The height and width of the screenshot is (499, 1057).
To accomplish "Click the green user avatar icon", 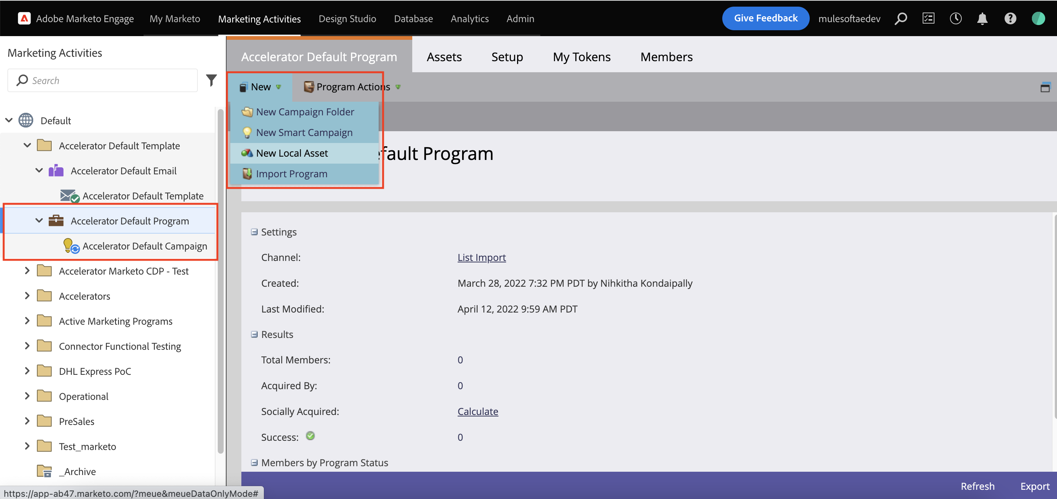I will click(1038, 18).
